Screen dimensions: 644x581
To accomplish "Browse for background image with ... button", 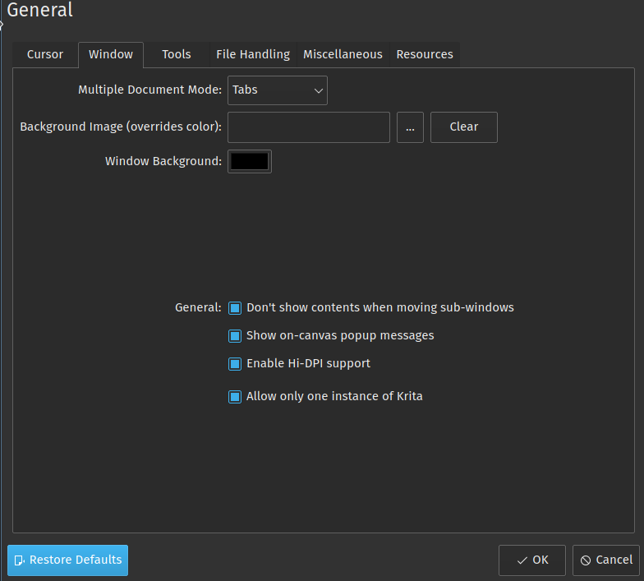I will pyautogui.click(x=411, y=127).
